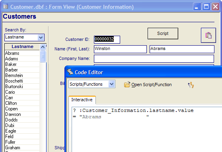Expand the Scripts/Functions dropdown
The height and width of the screenshot is (152, 222).
(111, 84)
